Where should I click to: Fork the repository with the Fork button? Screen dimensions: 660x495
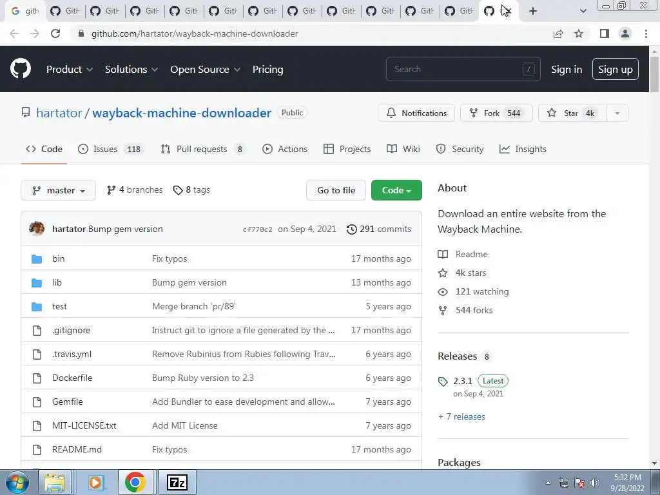497,113
